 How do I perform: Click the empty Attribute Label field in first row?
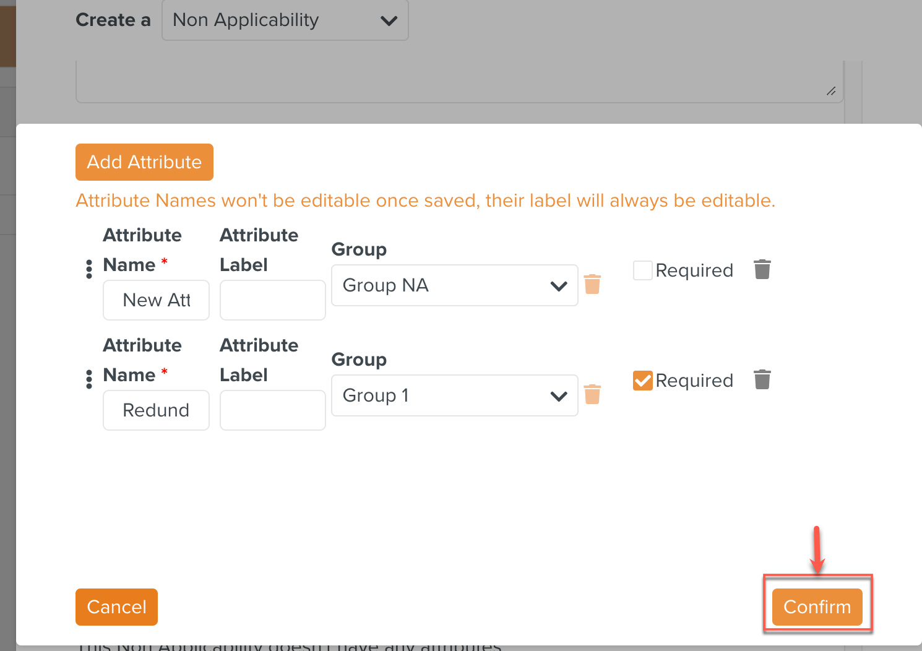272,300
